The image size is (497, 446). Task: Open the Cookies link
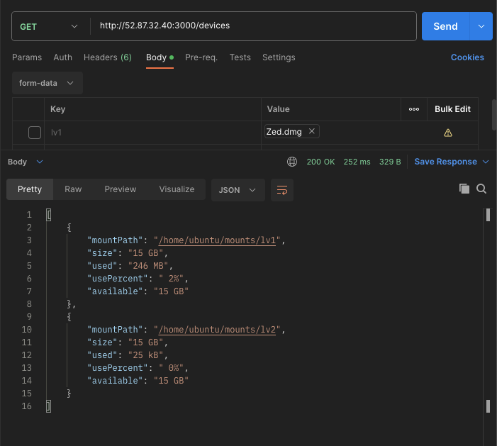(x=467, y=57)
